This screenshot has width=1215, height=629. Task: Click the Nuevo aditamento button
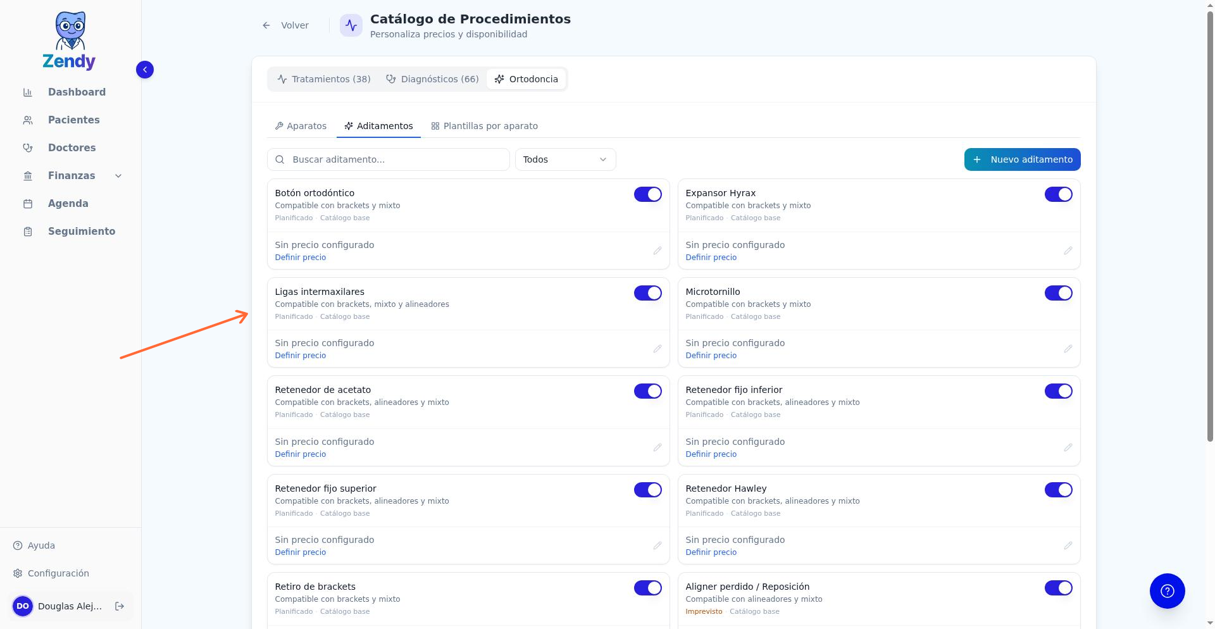coord(1022,159)
